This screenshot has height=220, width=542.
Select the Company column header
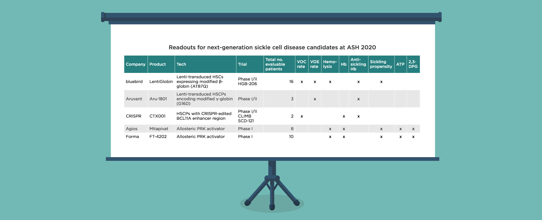136,64
